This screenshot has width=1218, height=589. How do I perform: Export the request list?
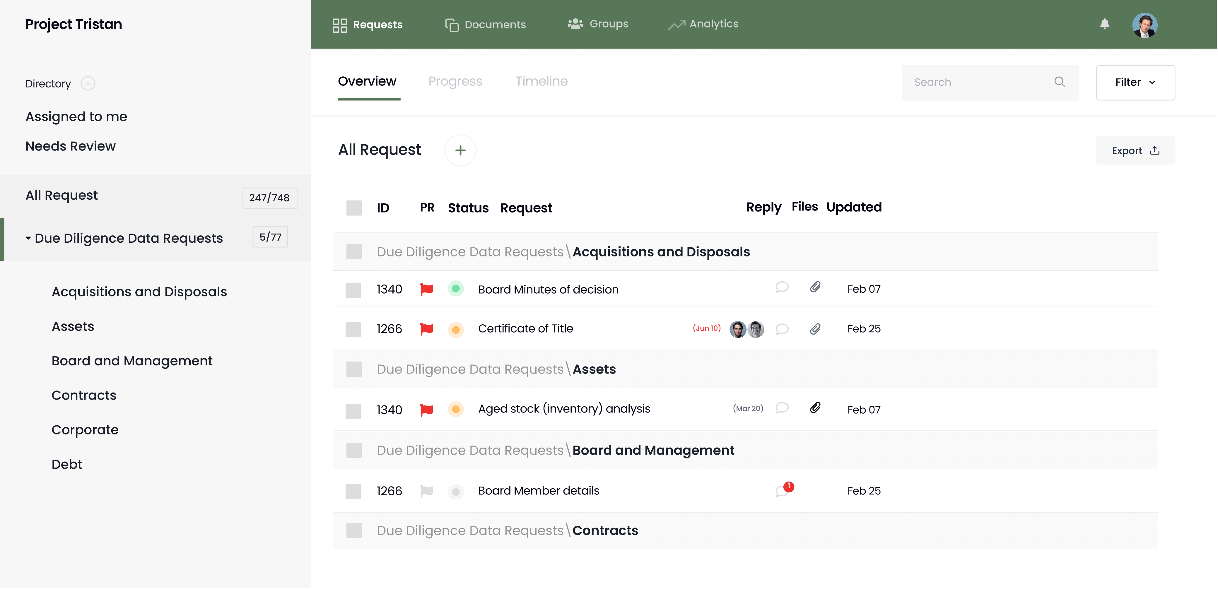click(x=1135, y=150)
